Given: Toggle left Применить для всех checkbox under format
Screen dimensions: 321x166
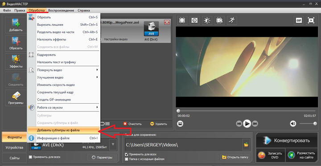Looking at the screenshot, I should (30, 157).
